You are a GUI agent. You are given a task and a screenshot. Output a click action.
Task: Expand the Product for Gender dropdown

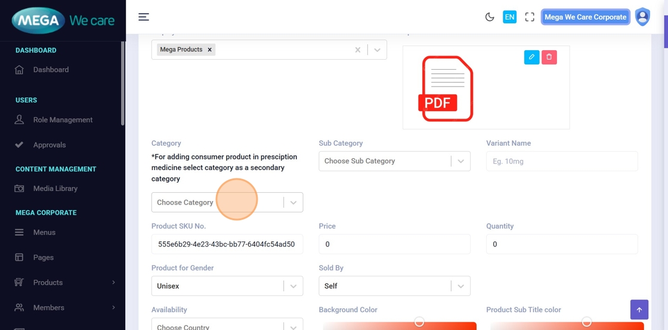coord(227,286)
